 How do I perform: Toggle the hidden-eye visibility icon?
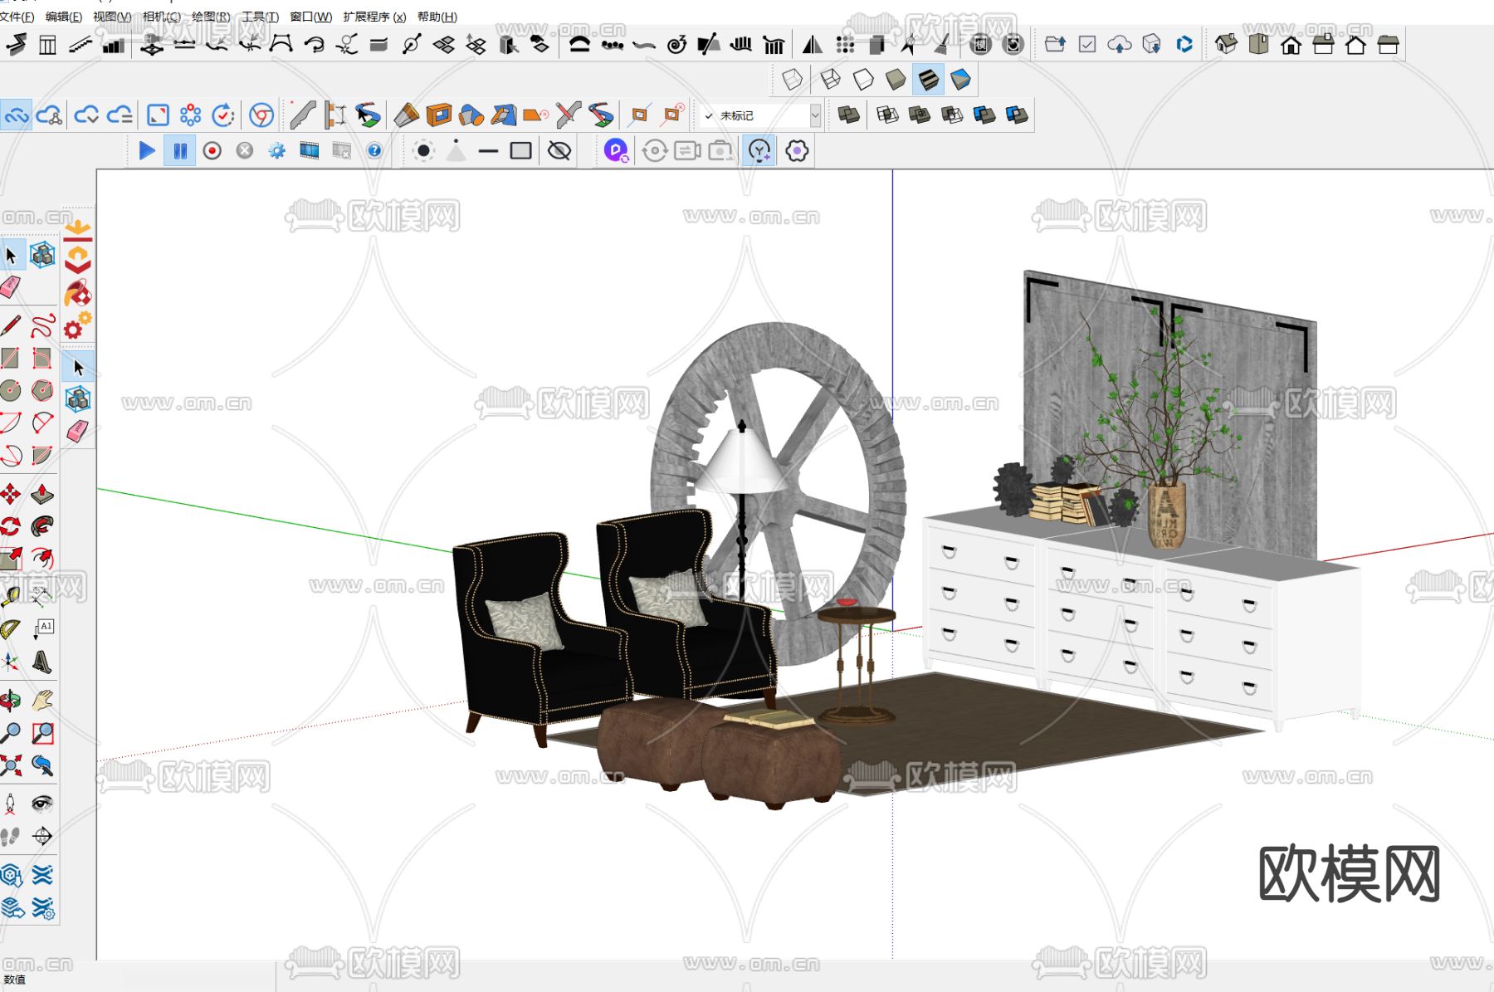click(560, 151)
